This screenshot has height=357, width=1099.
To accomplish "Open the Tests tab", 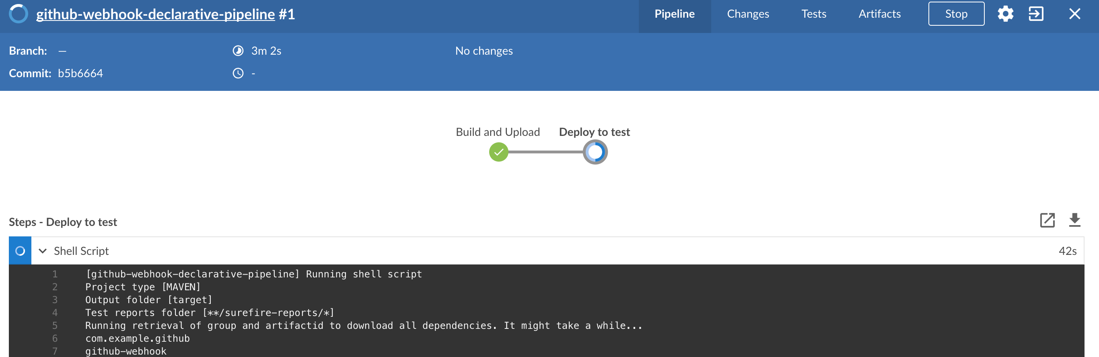I will 813,14.
